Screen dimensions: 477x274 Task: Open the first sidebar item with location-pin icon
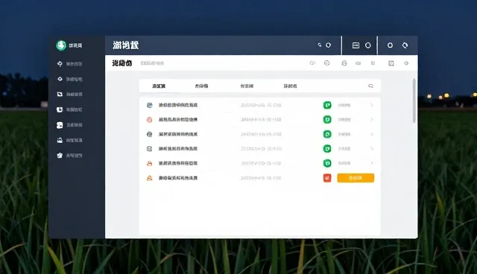[69, 64]
